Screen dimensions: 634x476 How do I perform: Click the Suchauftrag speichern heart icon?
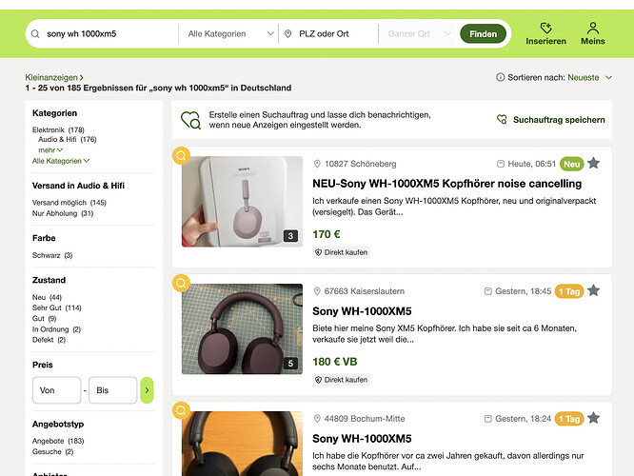(x=502, y=120)
